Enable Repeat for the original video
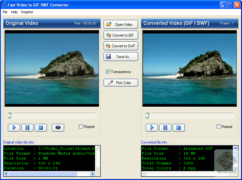Screen dimensions: 242x180 [x=81, y=127]
